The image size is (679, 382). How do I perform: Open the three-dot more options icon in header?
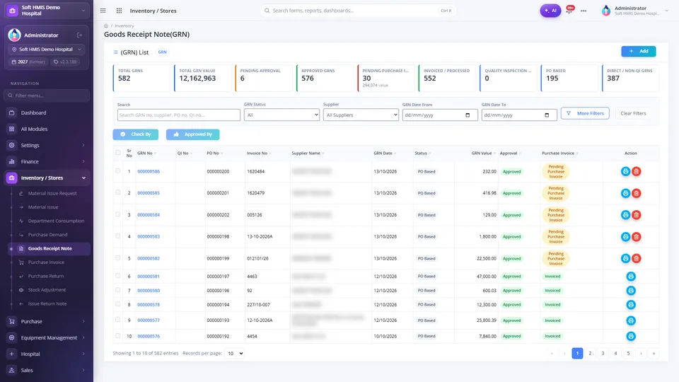tap(584, 11)
